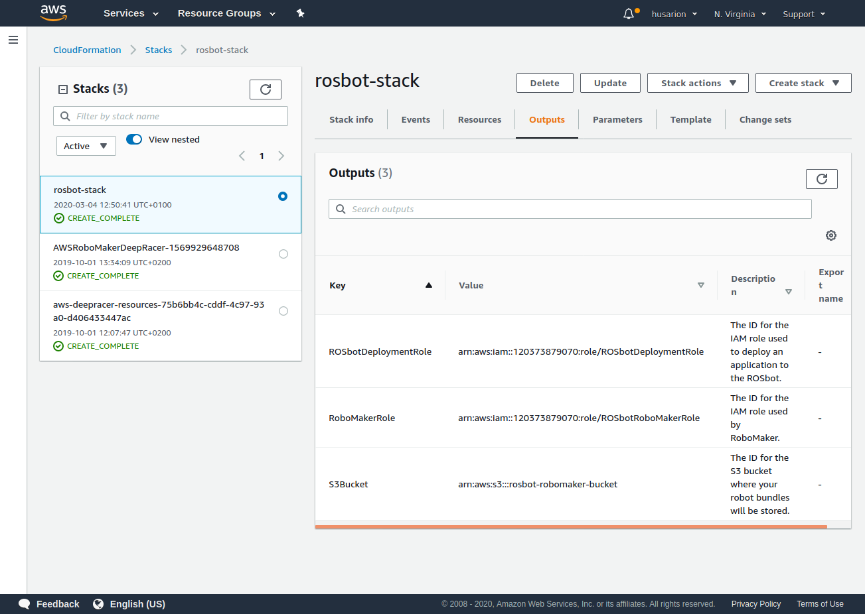The width and height of the screenshot is (865, 614).
Task: Open the Privacy Policy link
Action: (x=756, y=604)
